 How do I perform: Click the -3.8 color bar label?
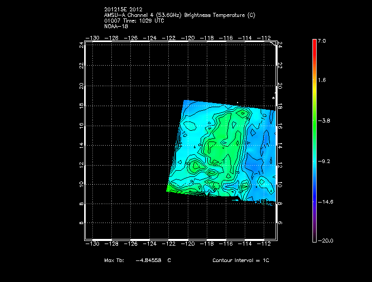324,121
